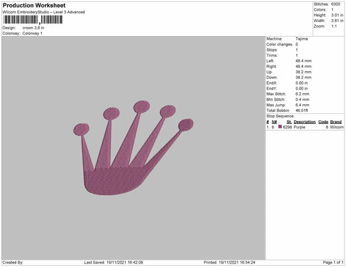Click the 'Description' column header
The height and width of the screenshot is (267, 346).
(304, 122)
